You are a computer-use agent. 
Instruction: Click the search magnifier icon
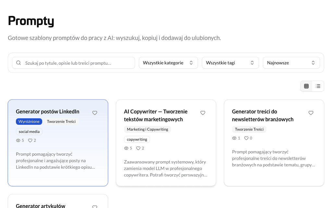(18, 63)
